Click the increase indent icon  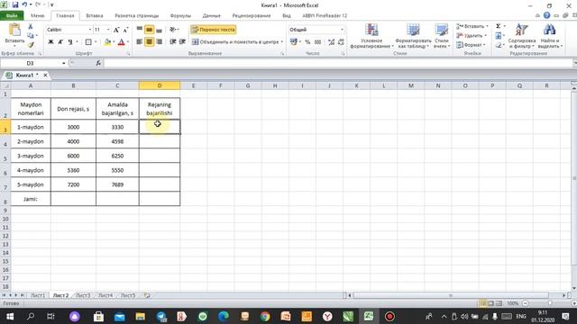click(x=182, y=42)
